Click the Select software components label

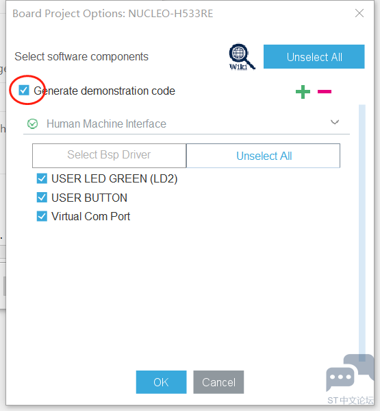pos(81,57)
